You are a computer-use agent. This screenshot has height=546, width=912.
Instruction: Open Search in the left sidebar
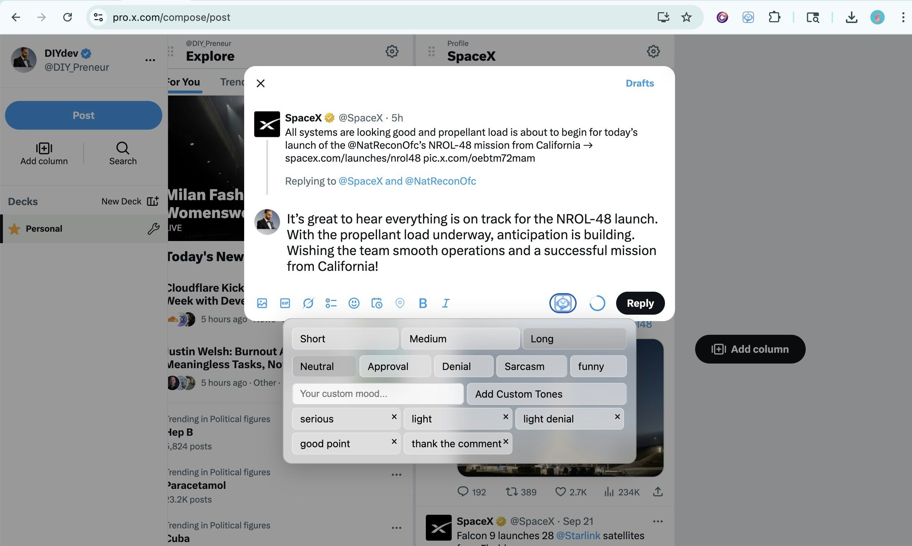click(x=123, y=153)
